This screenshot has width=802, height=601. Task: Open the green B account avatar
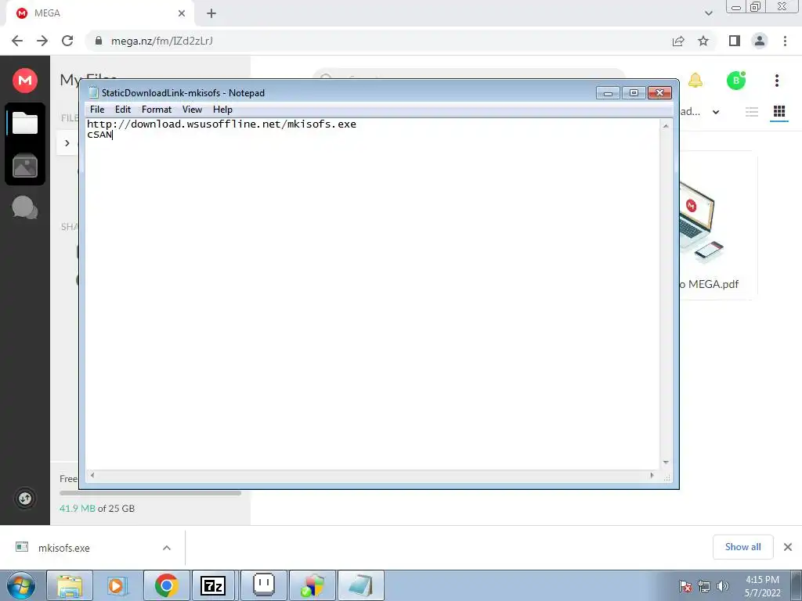pyautogui.click(x=736, y=81)
